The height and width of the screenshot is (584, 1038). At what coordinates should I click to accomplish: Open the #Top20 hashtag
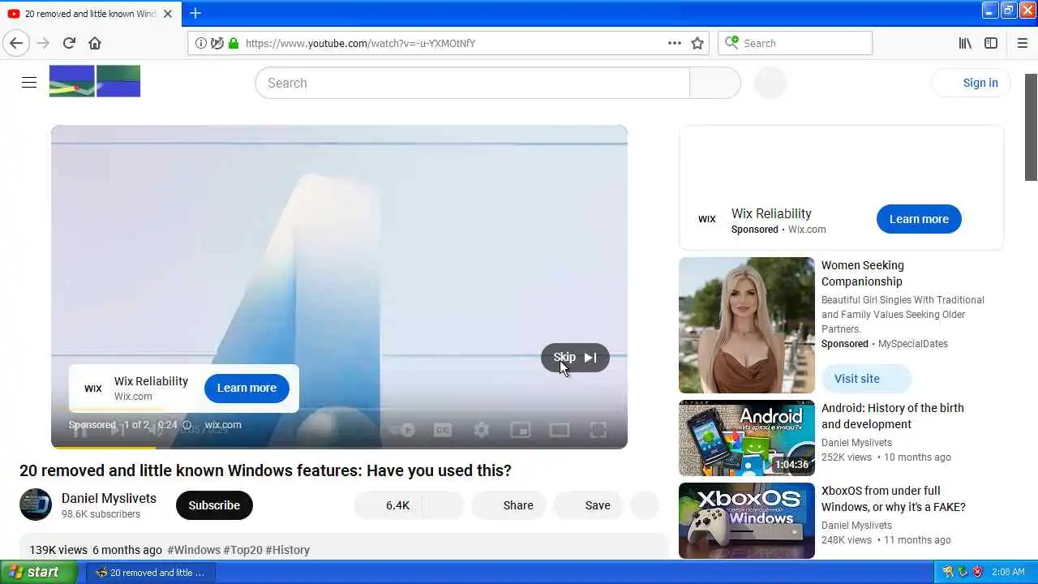(243, 550)
